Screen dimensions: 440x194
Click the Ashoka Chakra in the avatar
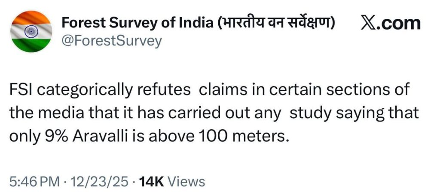tap(31, 32)
